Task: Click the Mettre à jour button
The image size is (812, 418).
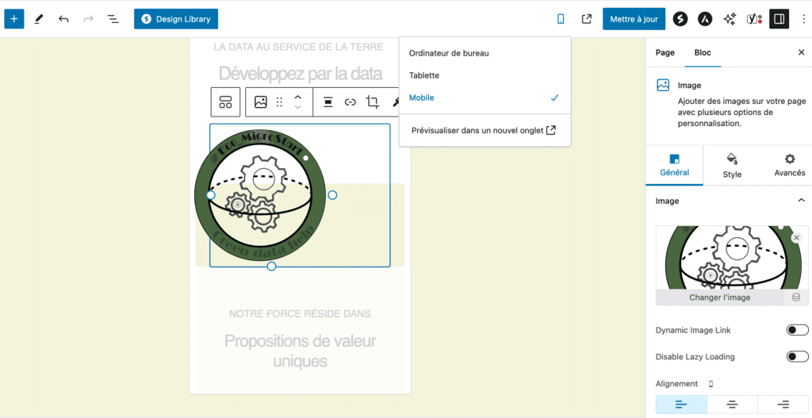Action: coord(634,18)
